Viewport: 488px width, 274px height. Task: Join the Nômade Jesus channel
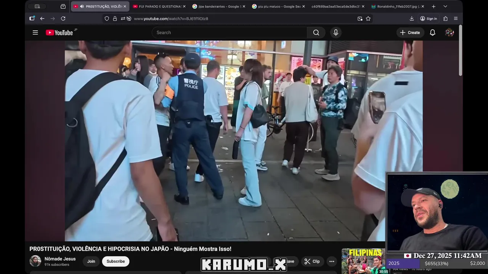tap(91, 261)
